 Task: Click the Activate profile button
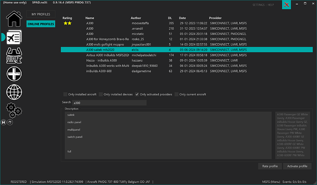coord(297,166)
